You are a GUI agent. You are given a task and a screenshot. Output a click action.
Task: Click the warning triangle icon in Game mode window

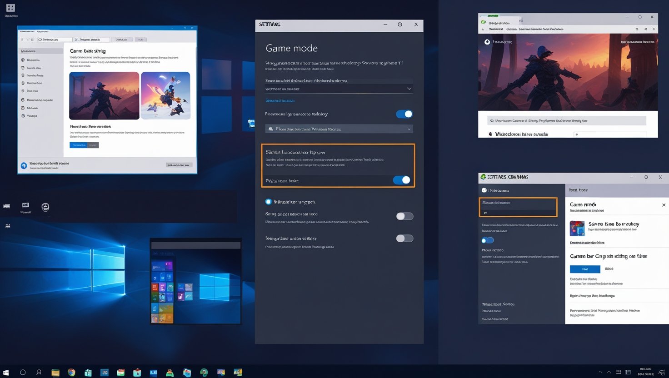(x=271, y=129)
